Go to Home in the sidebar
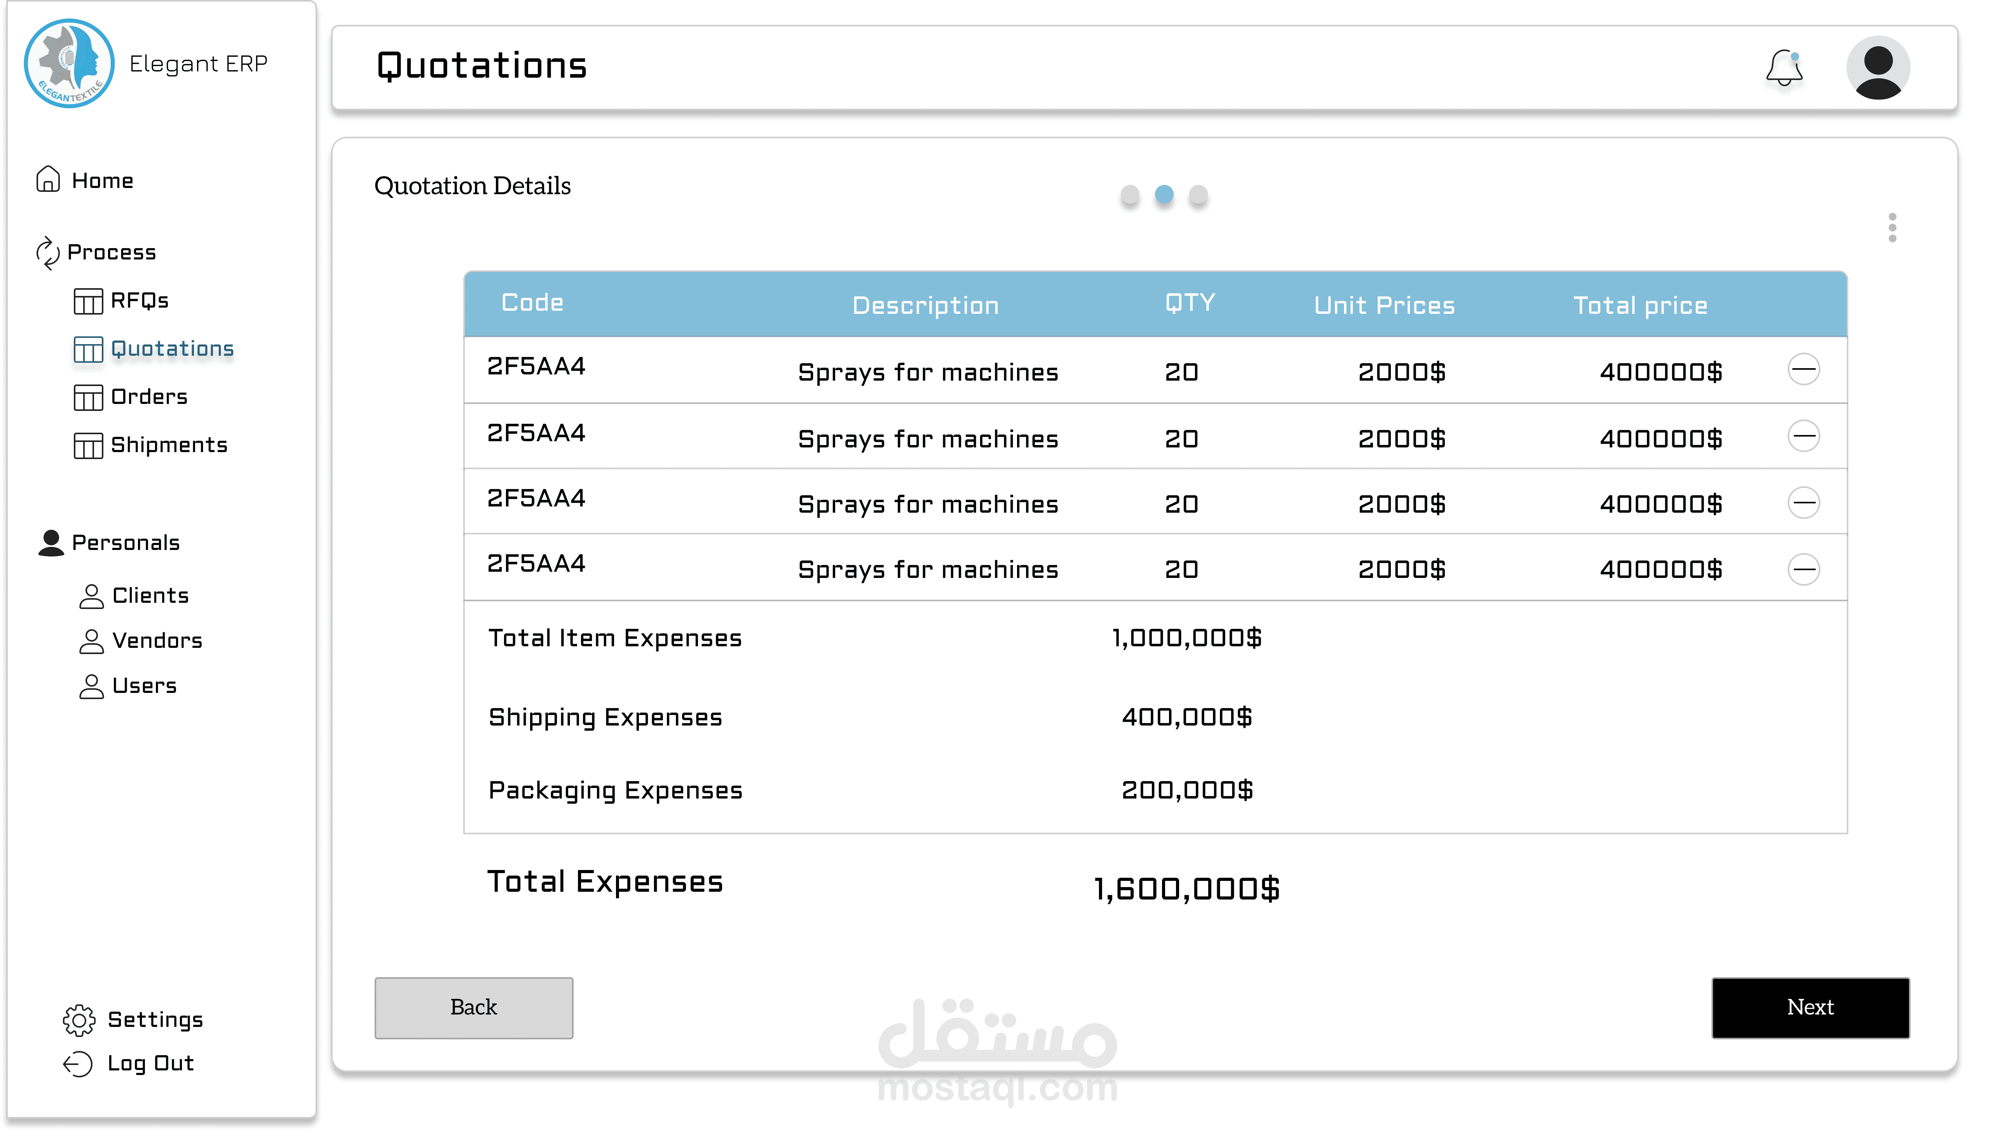This screenshot has width=1996, height=1131. [x=102, y=181]
